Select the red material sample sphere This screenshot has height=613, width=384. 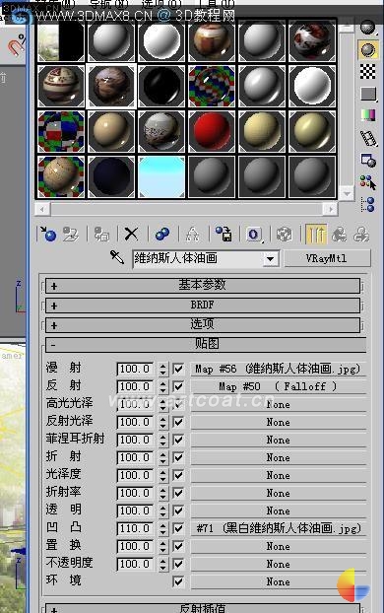click(x=212, y=131)
